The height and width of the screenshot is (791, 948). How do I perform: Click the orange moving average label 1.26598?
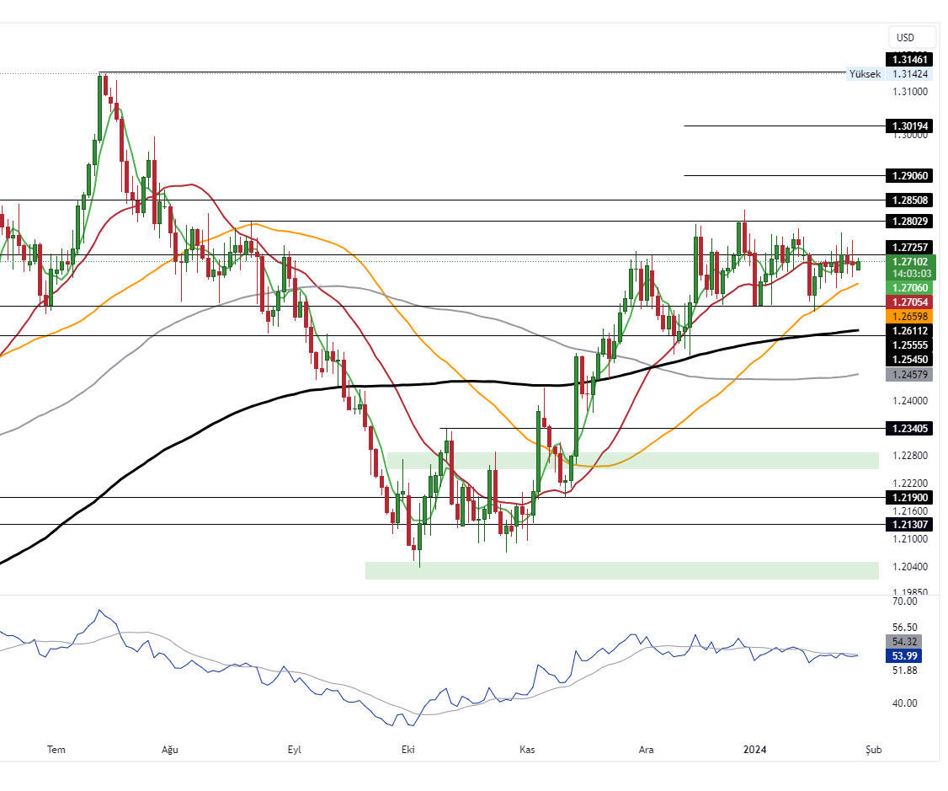pyautogui.click(x=908, y=315)
